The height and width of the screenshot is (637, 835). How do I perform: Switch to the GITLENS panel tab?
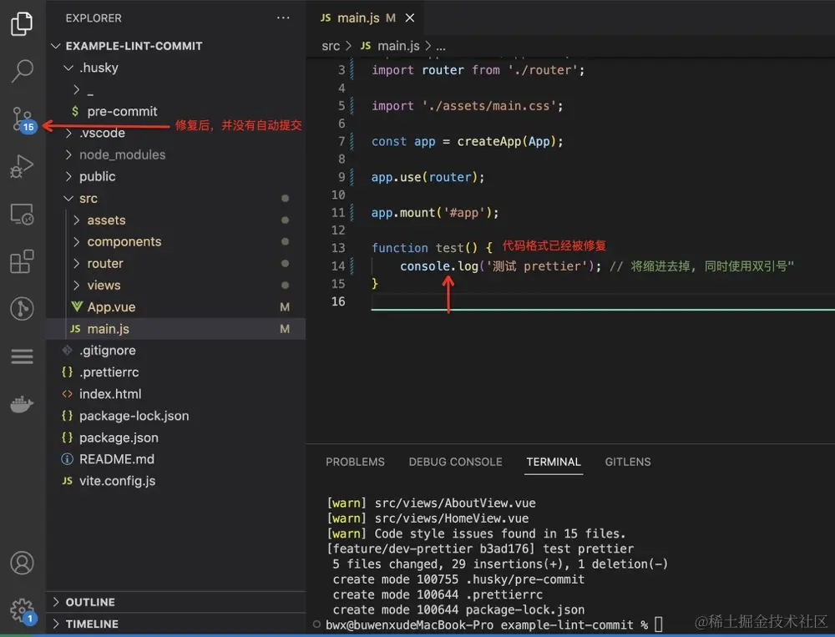[x=628, y=462]
